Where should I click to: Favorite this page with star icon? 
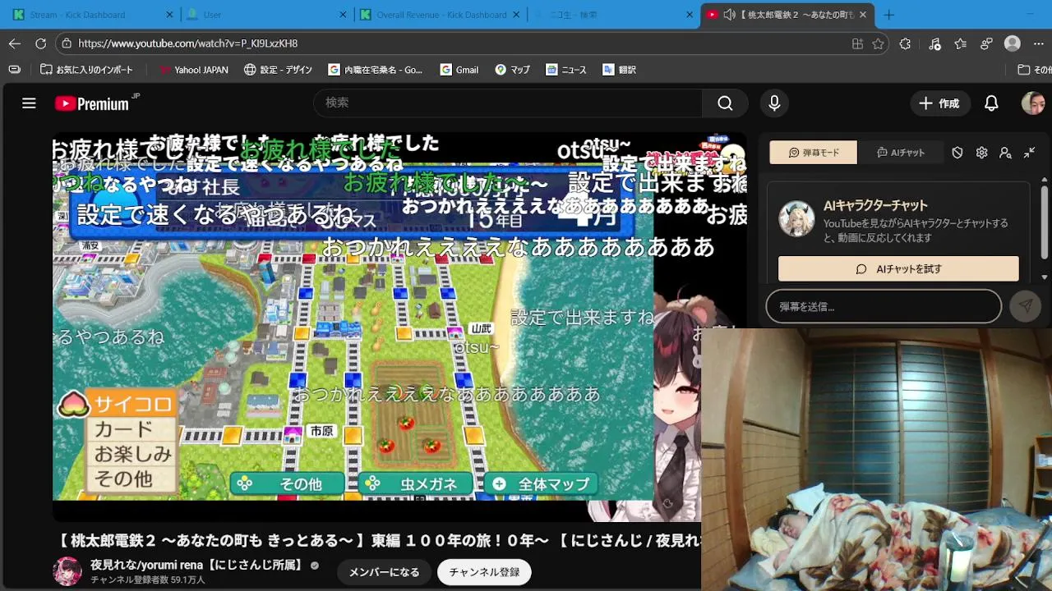879,44
